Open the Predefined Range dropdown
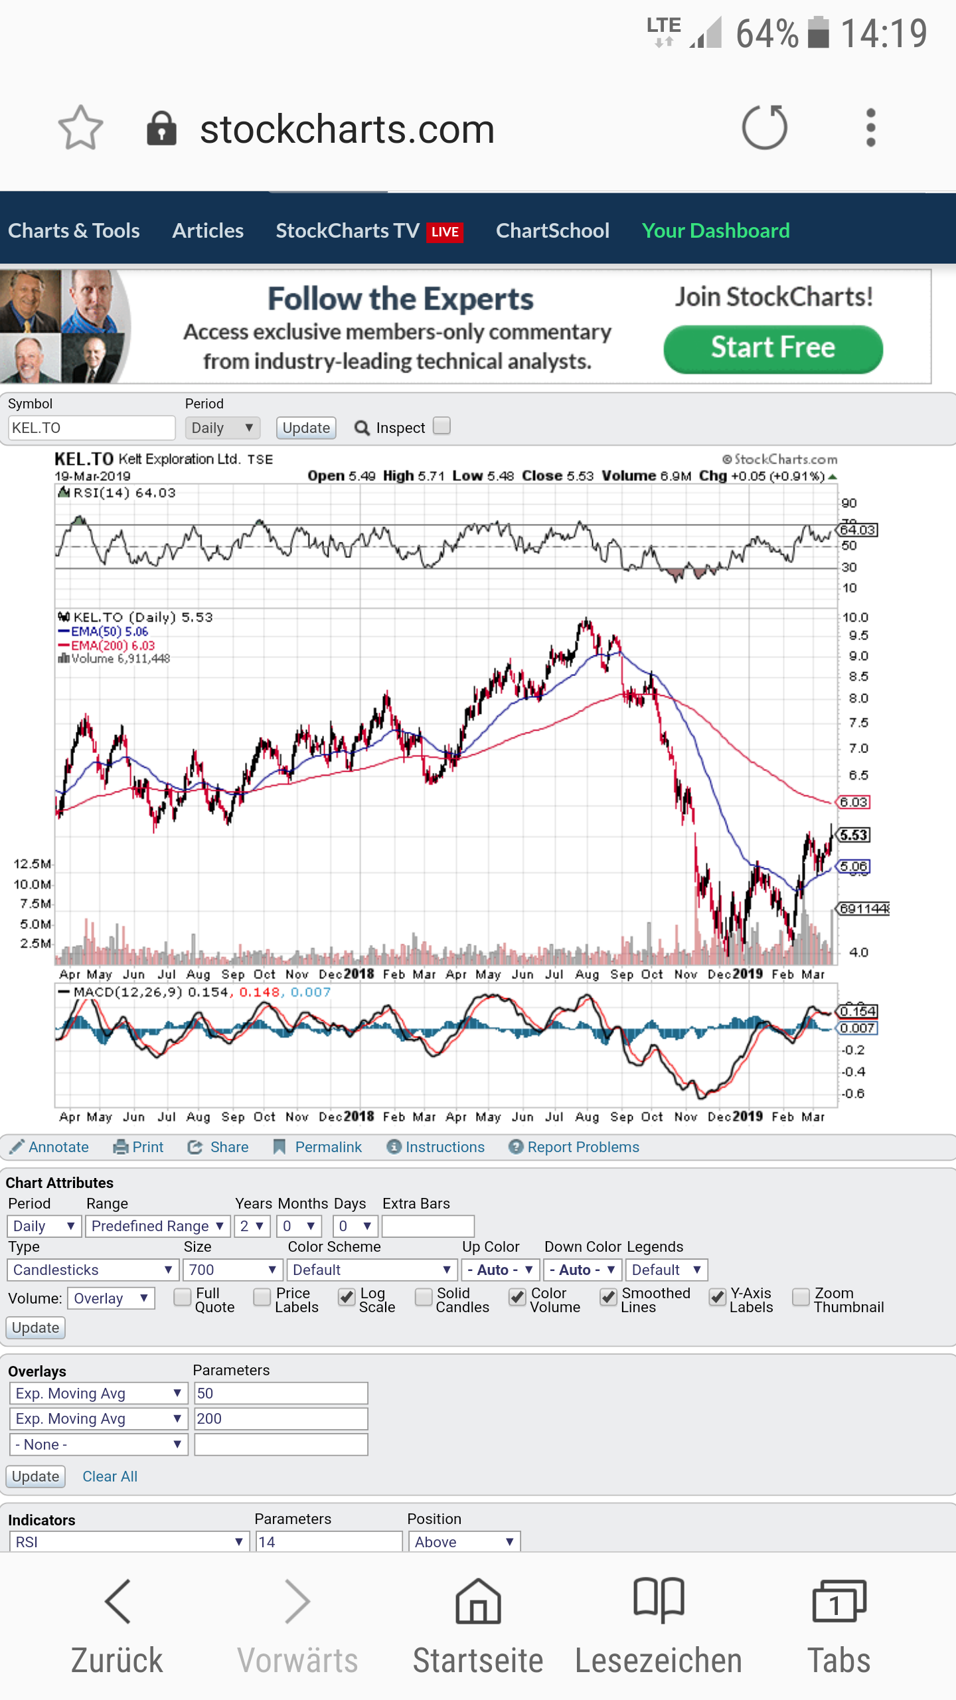The width and height of the screenshot is (956, 1700). [x=158, y=1226]
